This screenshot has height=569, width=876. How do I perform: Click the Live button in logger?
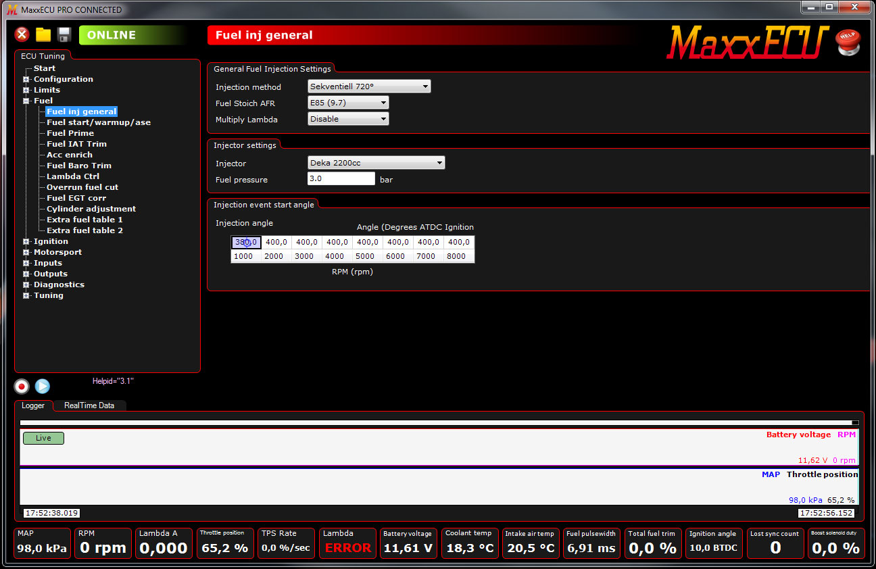(x=43, y=438)
